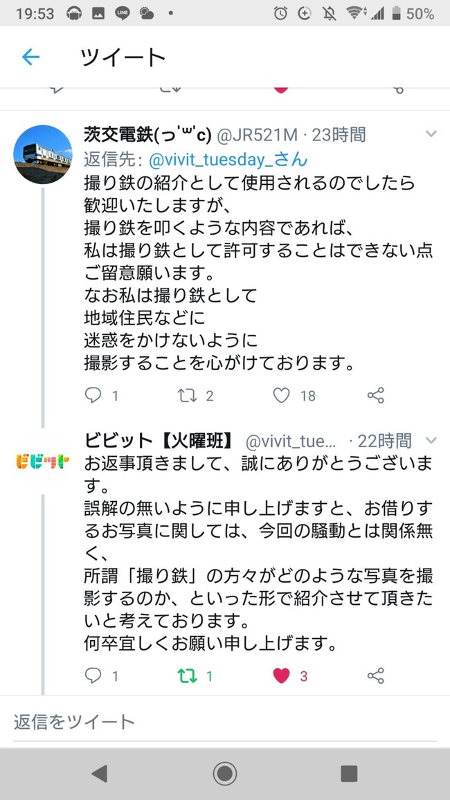
Task: Reply to the ビビット【火曜班】 tweet
Action: pos(93,675)
